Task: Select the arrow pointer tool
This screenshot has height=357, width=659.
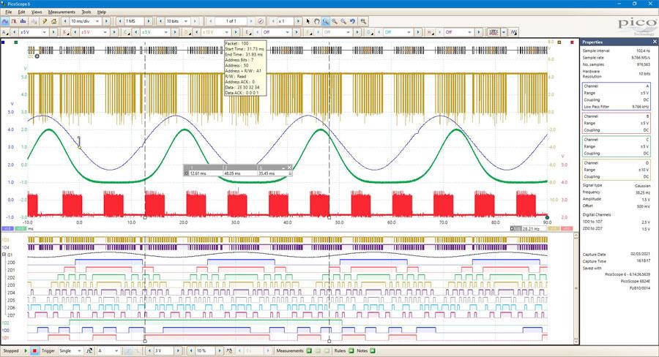Action: [308, 21]
